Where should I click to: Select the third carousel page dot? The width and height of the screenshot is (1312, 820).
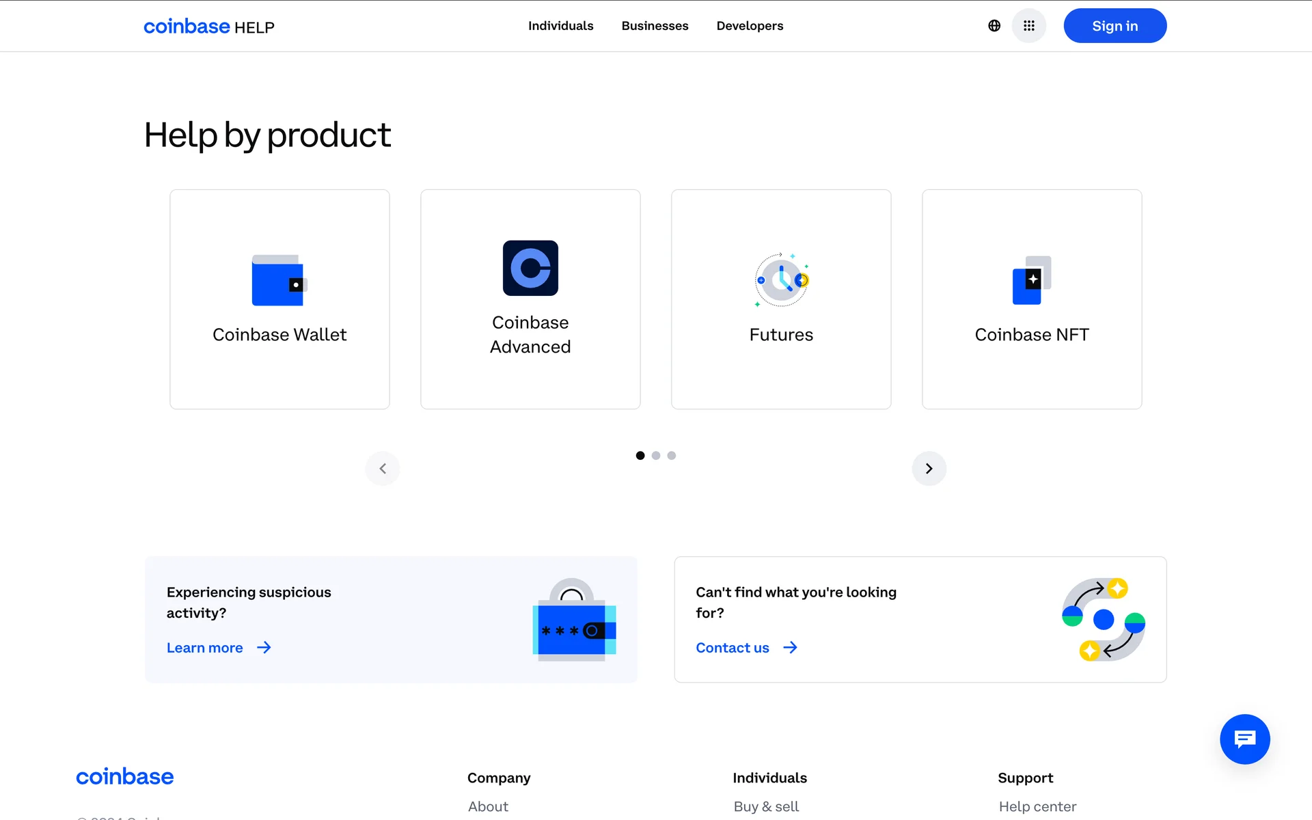[x=672, y=456]
